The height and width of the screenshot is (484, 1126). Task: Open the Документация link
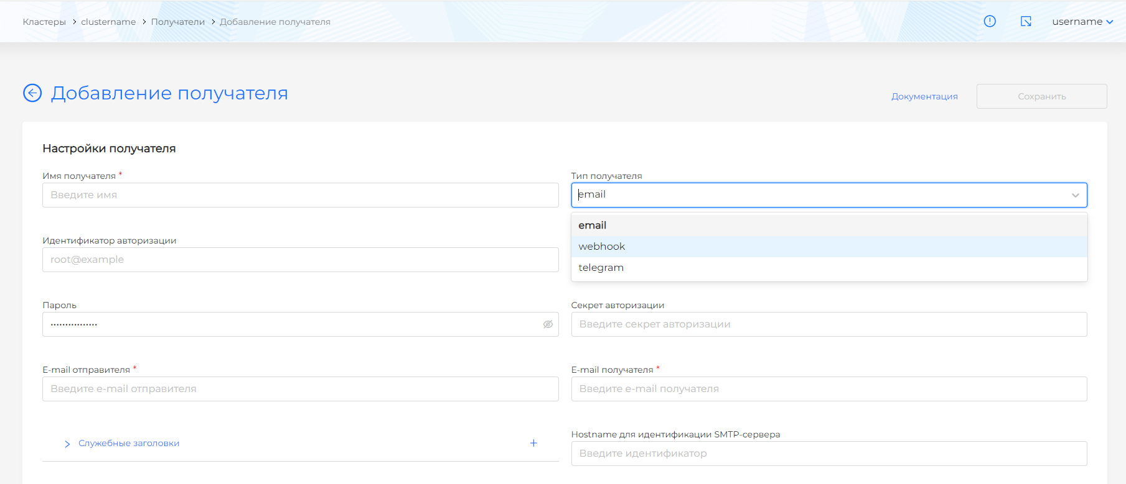coord(924,96)
